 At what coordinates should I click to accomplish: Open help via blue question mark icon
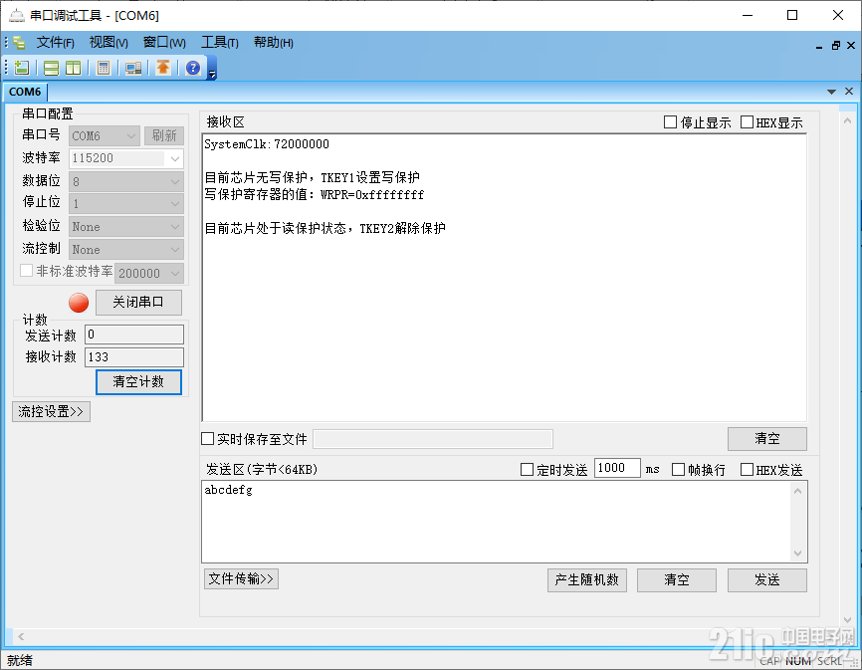[x=193, y=68]
